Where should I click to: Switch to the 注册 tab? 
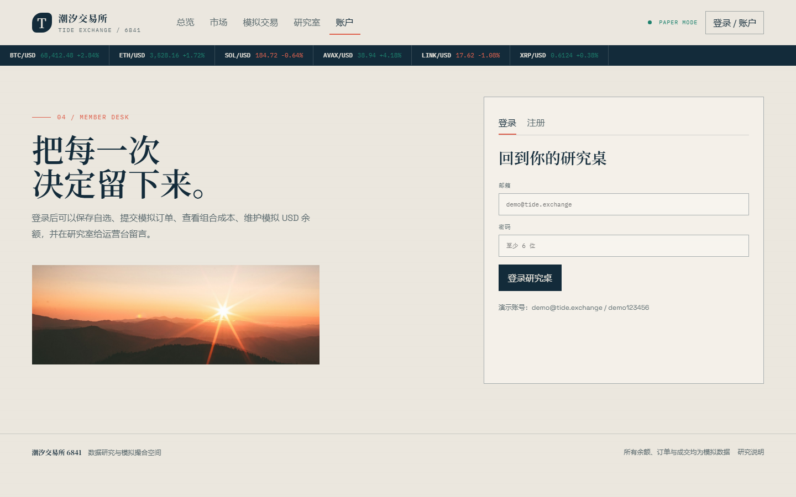click(536, 123)
